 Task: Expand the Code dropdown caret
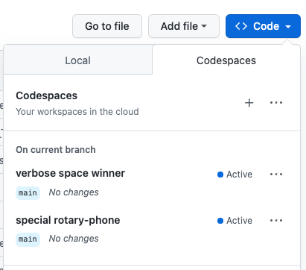[x=288, y=26]
